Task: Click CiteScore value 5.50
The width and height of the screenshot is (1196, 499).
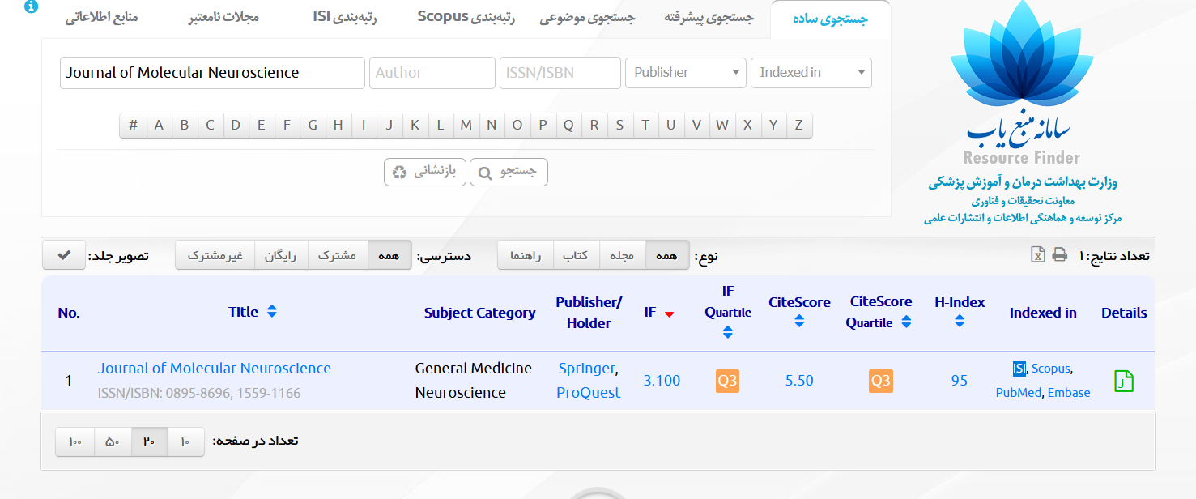Action: point(799,381)
